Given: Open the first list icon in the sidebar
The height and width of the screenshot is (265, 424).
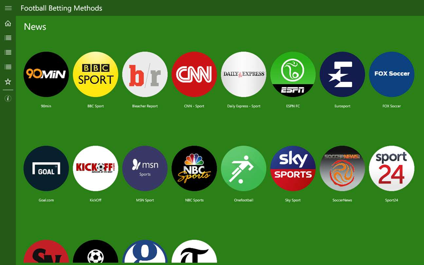Looking at the screenshot, I should tap(8, 38).
